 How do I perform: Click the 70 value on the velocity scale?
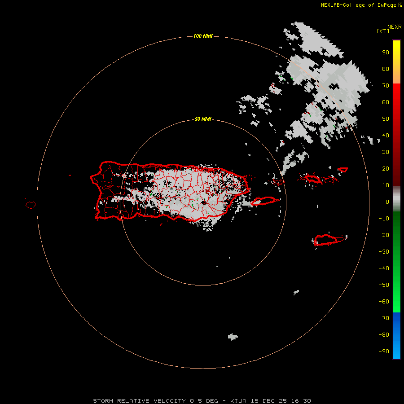coord(386,86)
